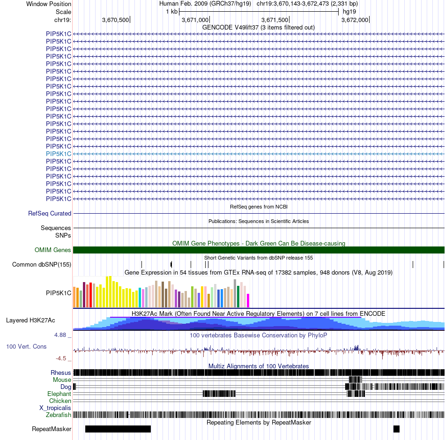Select the chr19: ruler label
The image size is (445, 440).
pos(62,20)
